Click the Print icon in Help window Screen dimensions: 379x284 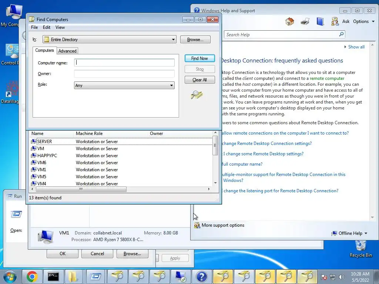305,21
